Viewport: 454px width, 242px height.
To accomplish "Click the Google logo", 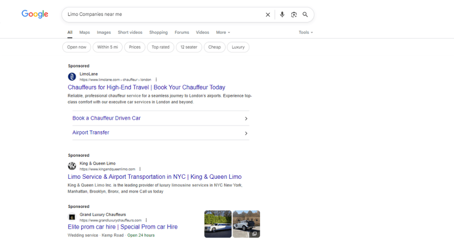I will coord(35,14).
